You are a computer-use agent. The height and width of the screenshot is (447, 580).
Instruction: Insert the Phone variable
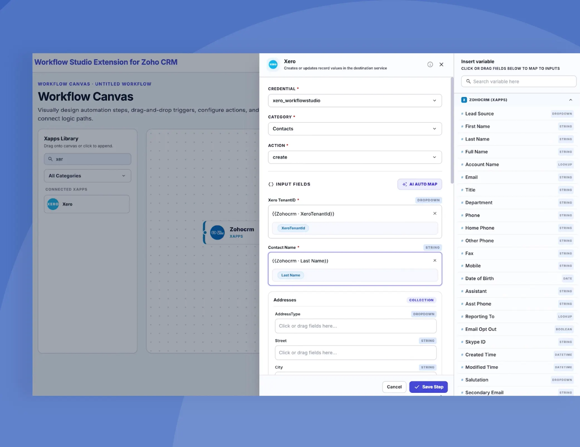pyautogui.click(x=517, y=215)
